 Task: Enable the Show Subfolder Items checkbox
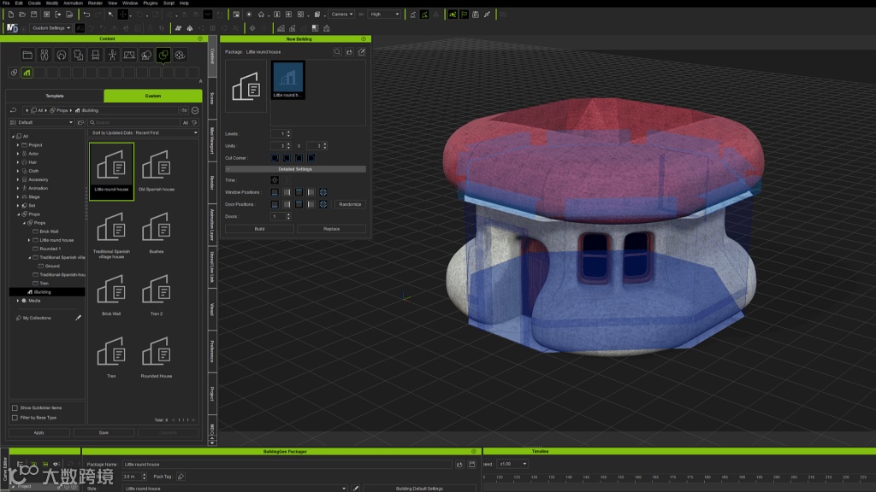tap(15, 408)
